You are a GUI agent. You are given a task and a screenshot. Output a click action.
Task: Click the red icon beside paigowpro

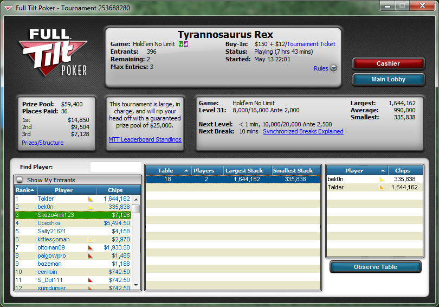[91, 255]
